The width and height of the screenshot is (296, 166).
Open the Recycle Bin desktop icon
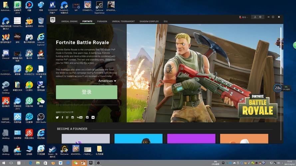click(41, 22)
